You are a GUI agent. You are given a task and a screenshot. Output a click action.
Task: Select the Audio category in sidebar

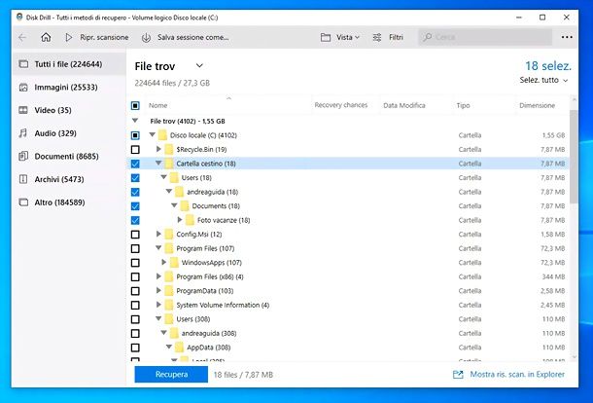tap(54, 132)
